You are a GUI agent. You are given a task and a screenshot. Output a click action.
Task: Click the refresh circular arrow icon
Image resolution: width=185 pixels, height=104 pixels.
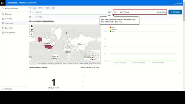[171, 12]
